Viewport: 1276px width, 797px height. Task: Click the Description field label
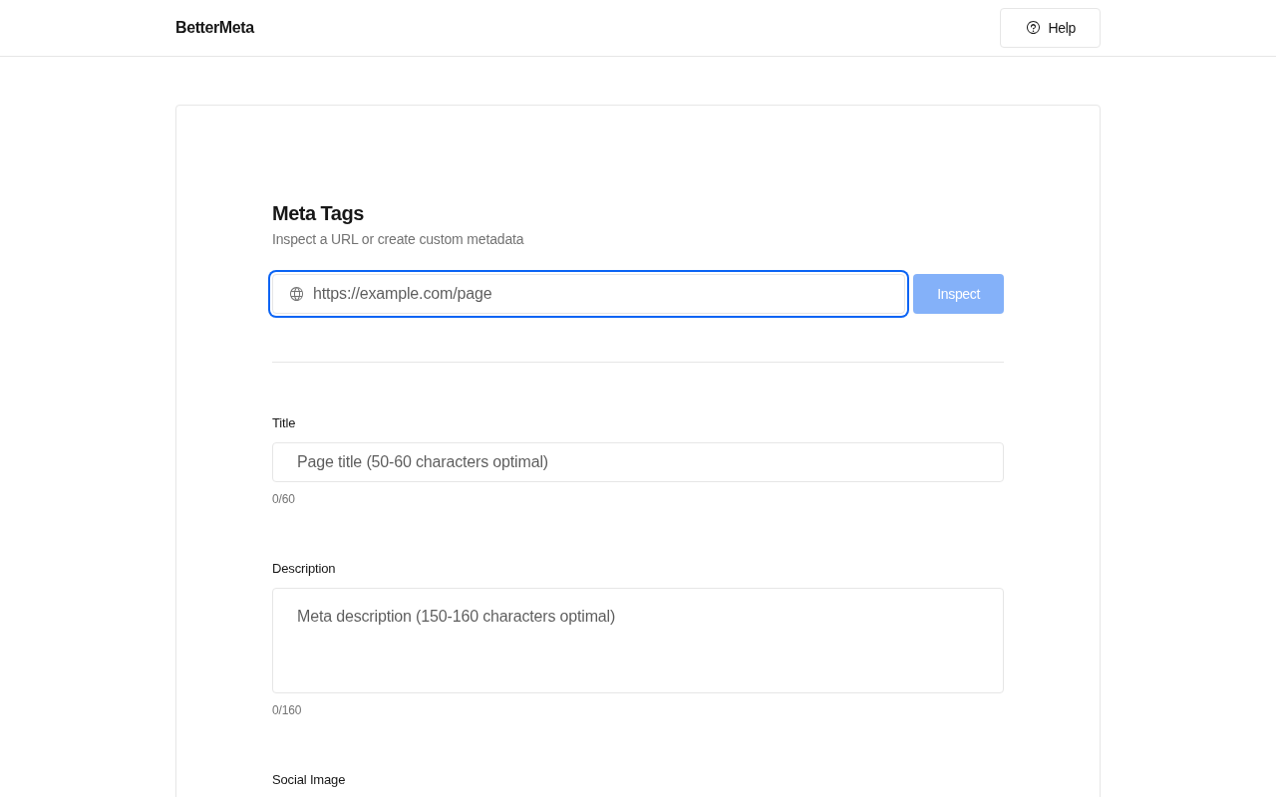pyautogui.click(x=304, y=568)
